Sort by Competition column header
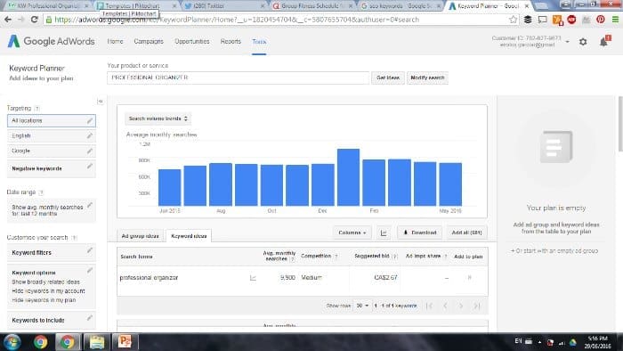Screen dimensions: 623x351 click(x=316, y=256)
